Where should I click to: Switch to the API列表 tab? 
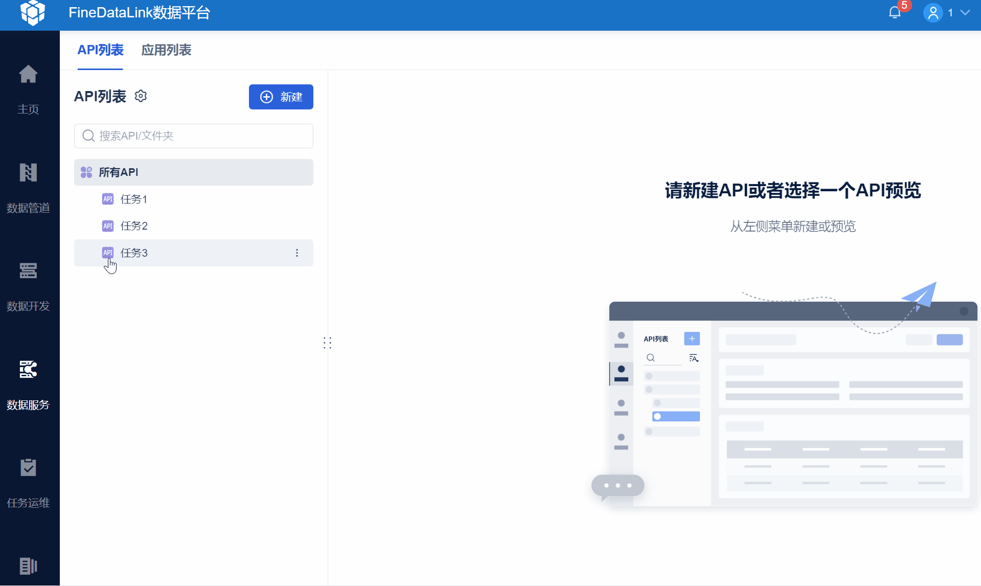100,50
